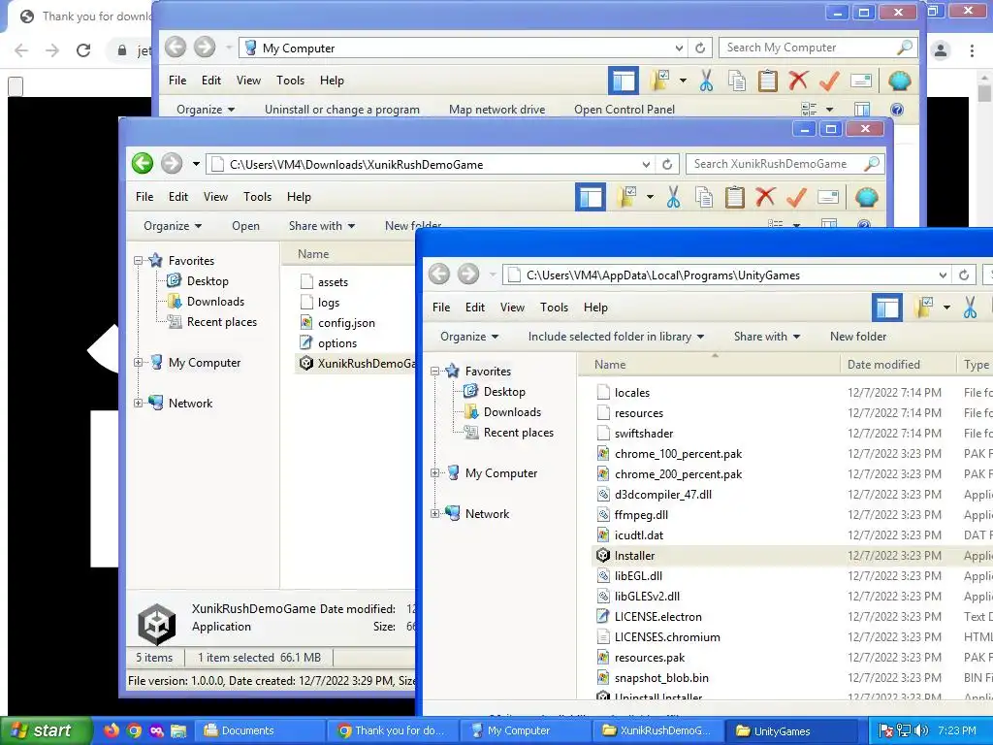
Task: Click shell icon in XunikRushDemoGame toolbar
Action: point(866,197)
